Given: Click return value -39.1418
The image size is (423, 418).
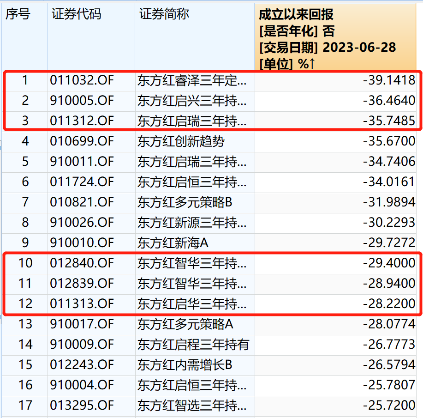Looking at the screenshot, I should 389,80.
